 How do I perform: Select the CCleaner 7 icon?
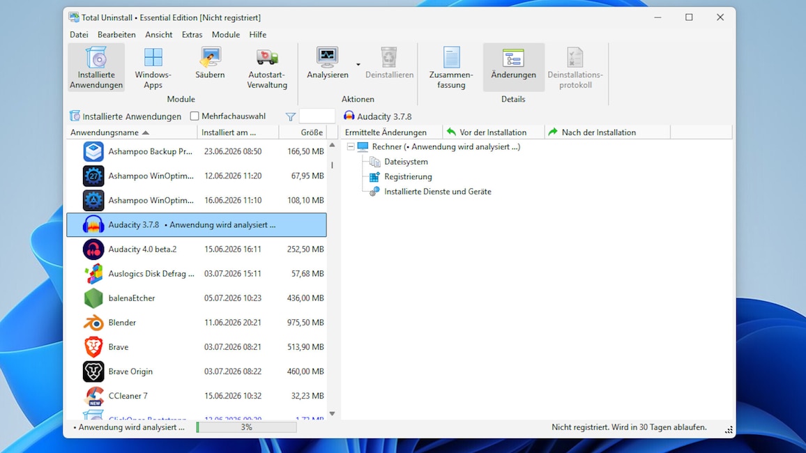[x=93, y=396]
